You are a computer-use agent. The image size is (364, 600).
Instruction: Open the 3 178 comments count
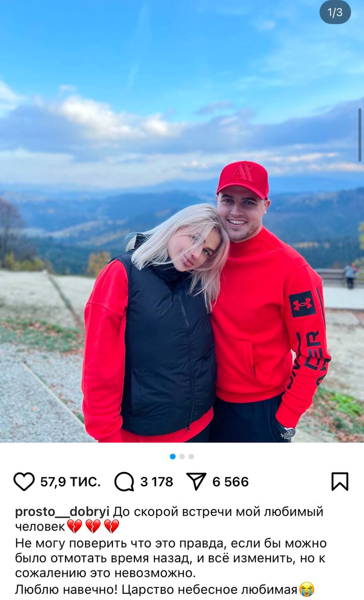click(x=156, y=481)
